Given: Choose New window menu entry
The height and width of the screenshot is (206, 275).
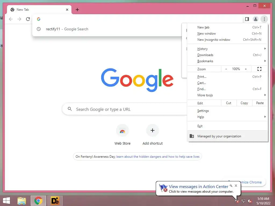Looking at the screenshot, I should point(227,34).
